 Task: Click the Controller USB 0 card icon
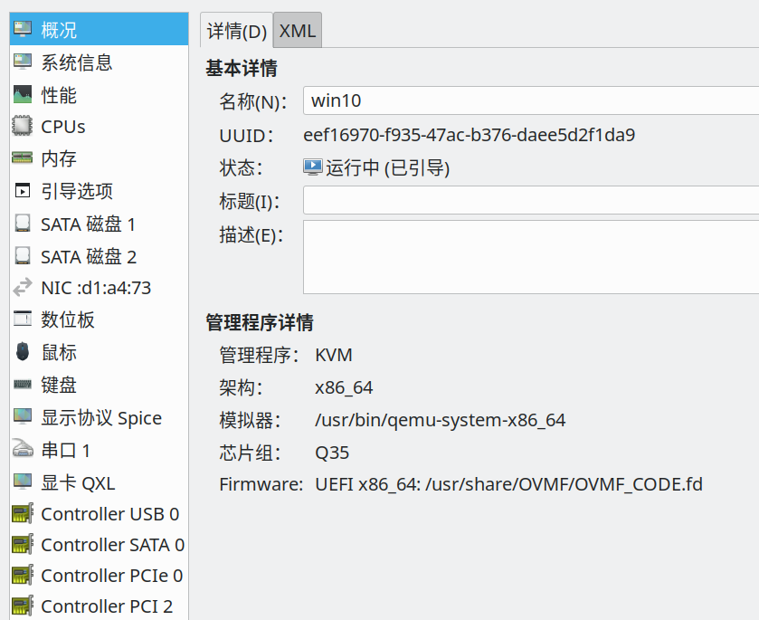pyautogui.click(x=23, y=514)
